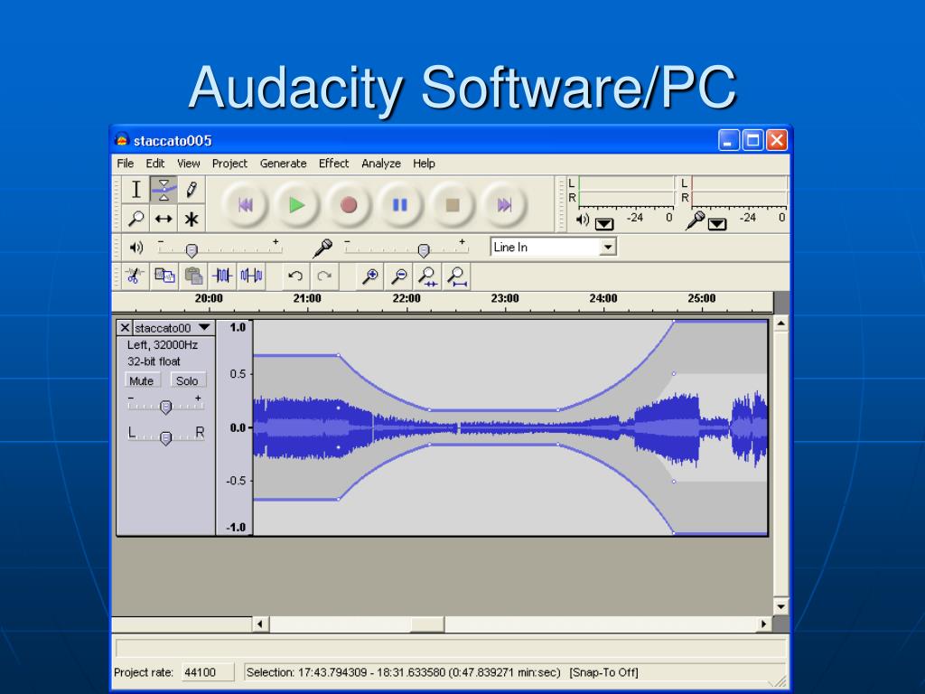Screen dimensions: 925x694
Task: Mute the staccato00 track
Action: pos(142,380)
